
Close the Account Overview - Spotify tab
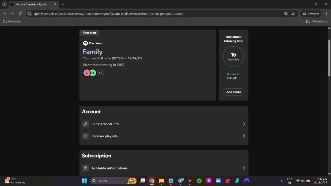[x=55, y=4]
